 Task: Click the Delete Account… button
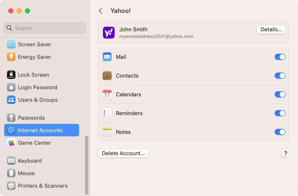tap(123, 153)
